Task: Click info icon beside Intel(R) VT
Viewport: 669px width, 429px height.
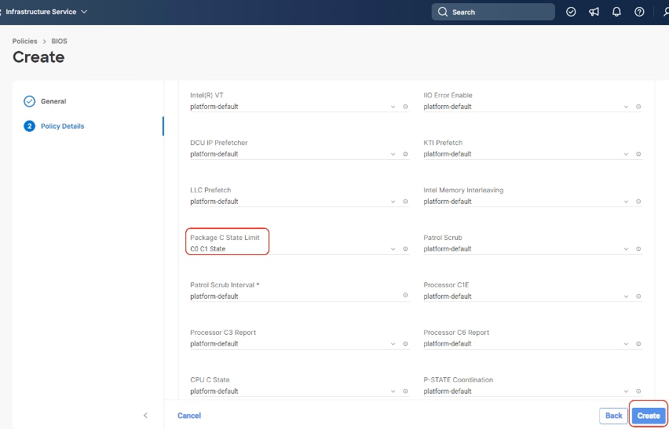Action: click(405, 107)
